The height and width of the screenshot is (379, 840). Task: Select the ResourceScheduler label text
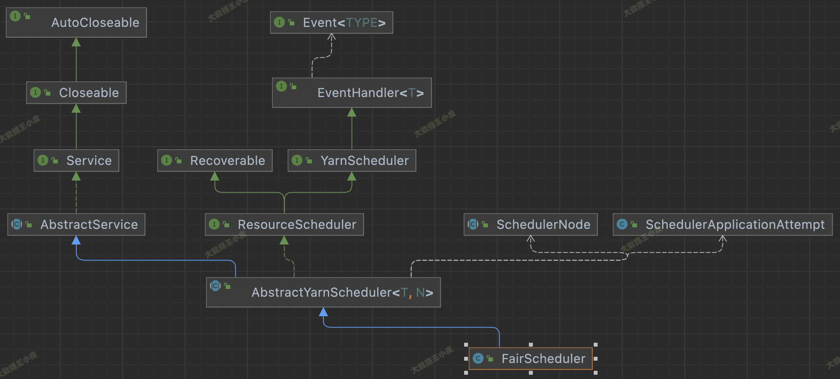[297, 225]
